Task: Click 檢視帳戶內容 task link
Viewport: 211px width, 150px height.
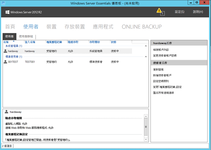Action: point(161,50)
